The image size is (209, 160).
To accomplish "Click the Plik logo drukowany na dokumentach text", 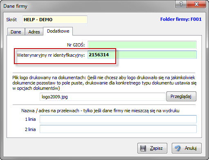I will coord(104,83).
